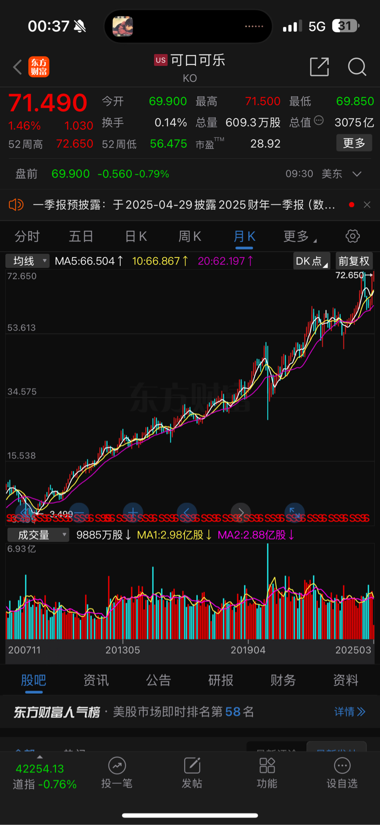The width and height of the screenshot is (380, 825).
Task: Open the 资料 profile tab
Action: [345, 680]
